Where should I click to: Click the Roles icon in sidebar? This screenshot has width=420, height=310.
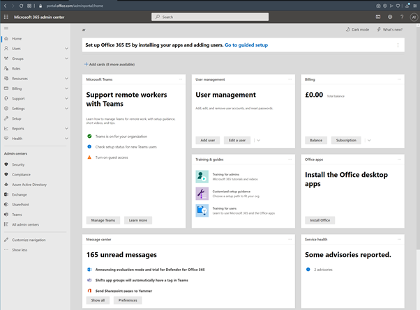pyautogui.click(x=6, y=68)
